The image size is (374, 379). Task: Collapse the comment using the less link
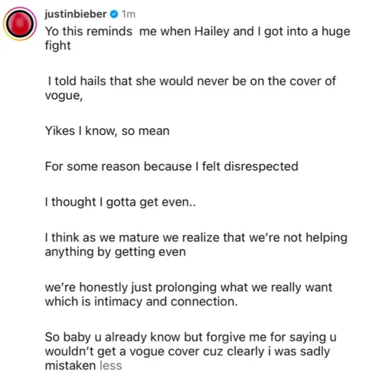(x=111, y=365)
